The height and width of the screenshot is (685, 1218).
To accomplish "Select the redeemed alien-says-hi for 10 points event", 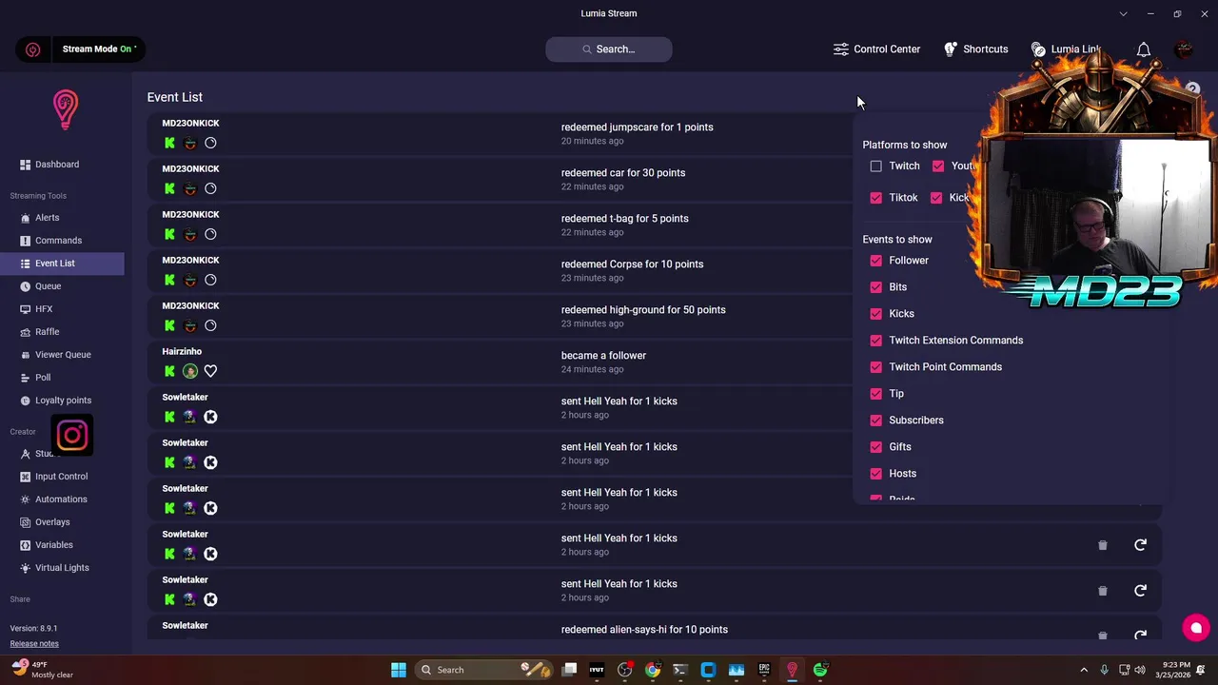I will tap(655, 631).
